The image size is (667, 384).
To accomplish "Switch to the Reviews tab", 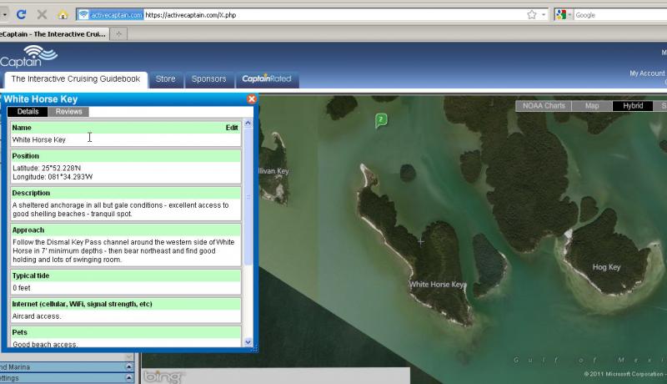I will (68, 112).
